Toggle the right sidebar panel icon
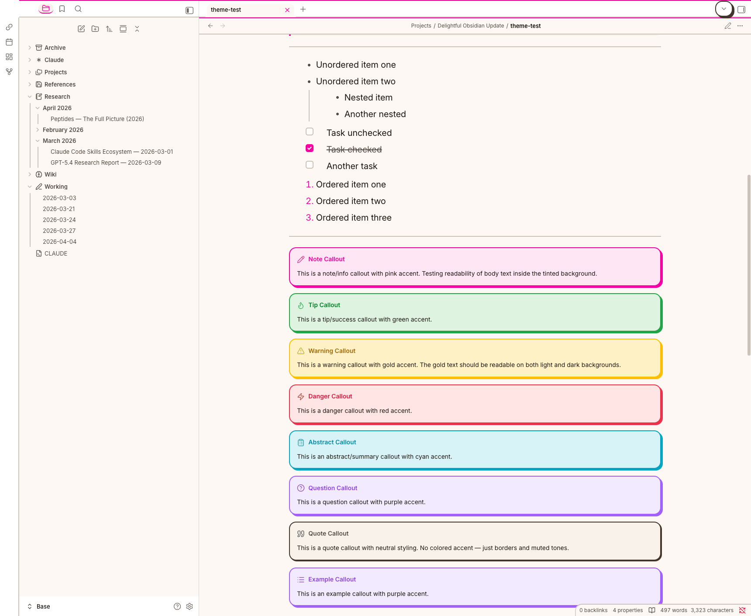Viewport: 751px width, 616px height. [741, 9]
